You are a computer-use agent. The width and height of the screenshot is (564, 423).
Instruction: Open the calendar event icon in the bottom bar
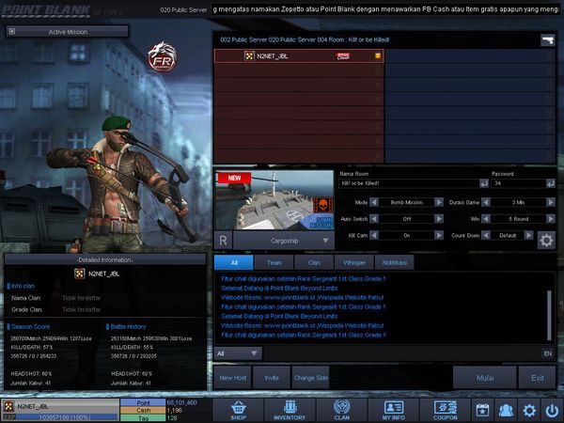[482, 411]
